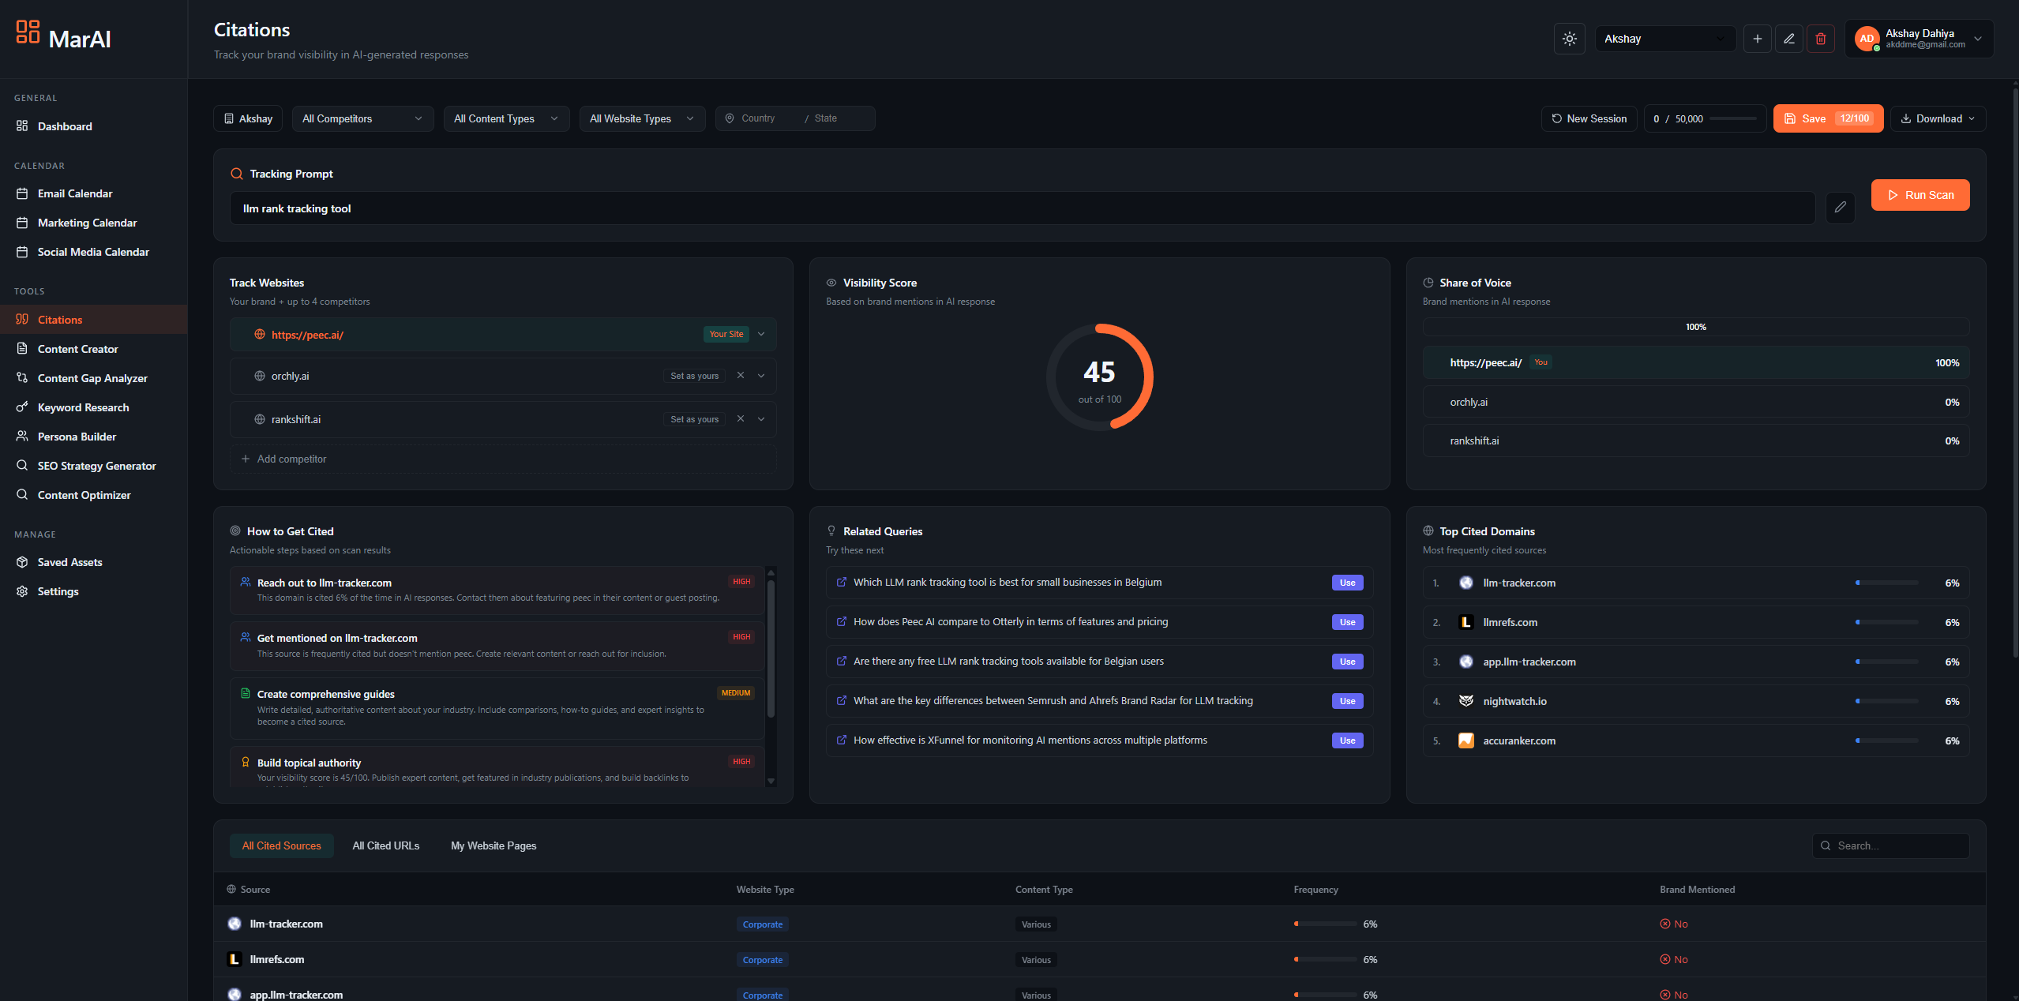
Task: Expand the Download menu
Action: point(1938,118)
